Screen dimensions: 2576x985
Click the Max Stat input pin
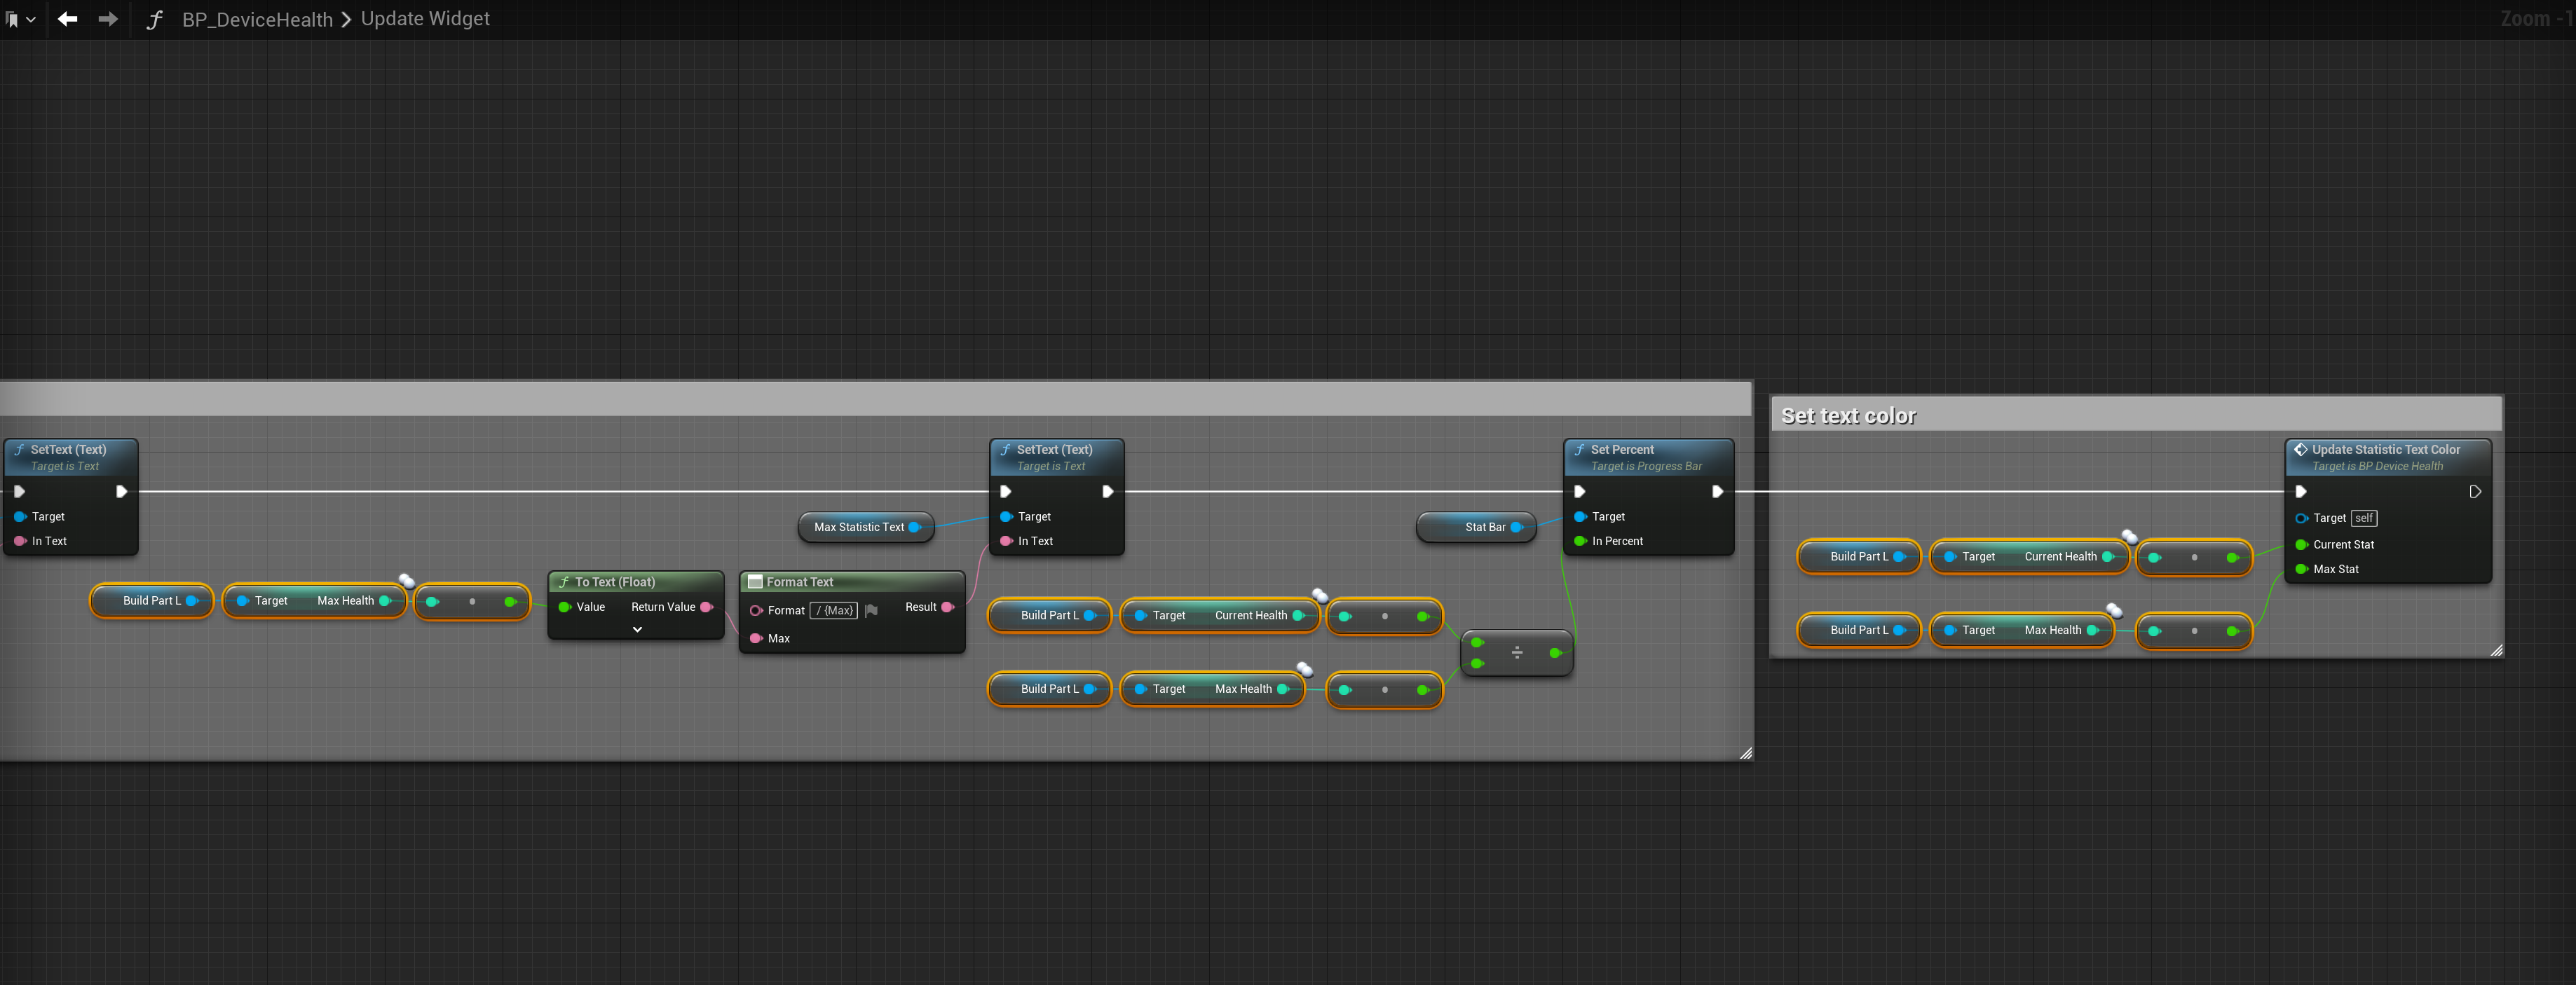coord(2301,570)
